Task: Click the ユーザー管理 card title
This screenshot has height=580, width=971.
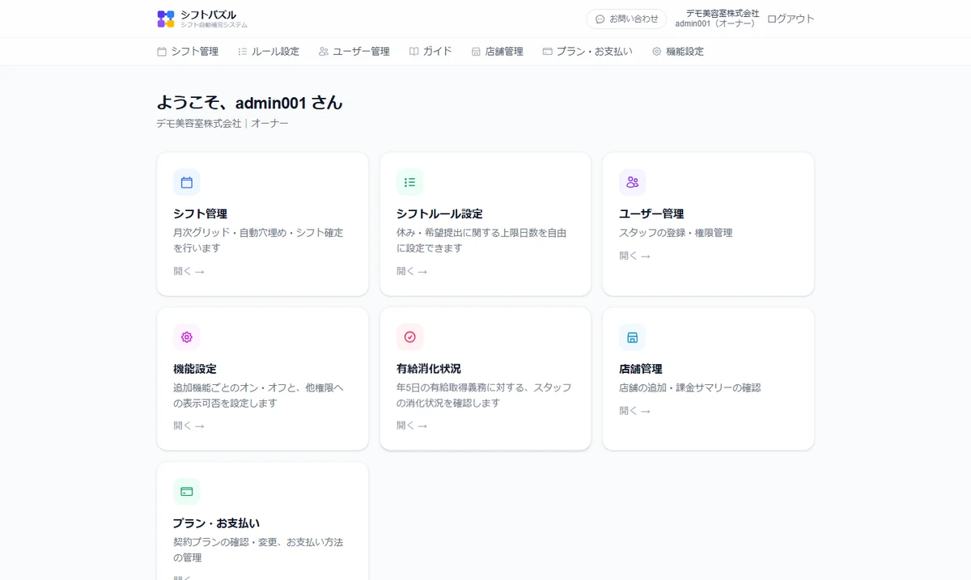Action: coord(651,214)
